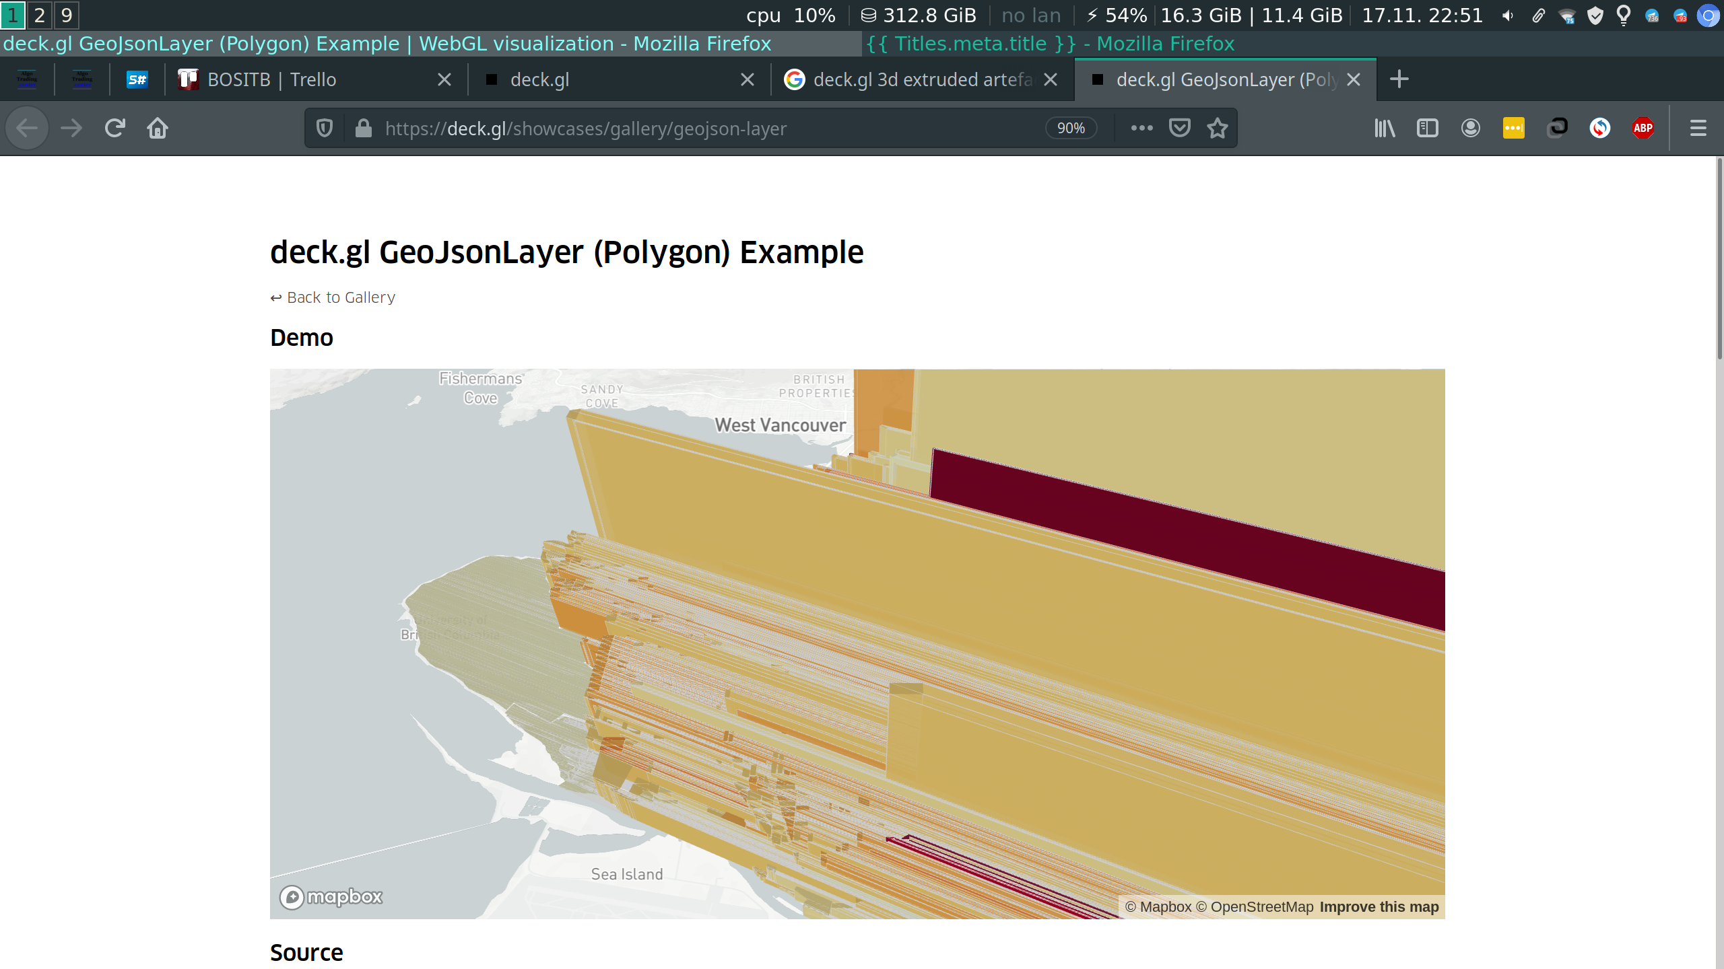Open the Adblock Plus extension
Image resolution: width=1724 pixels, height=969 pixels.
coord(1643,128)
